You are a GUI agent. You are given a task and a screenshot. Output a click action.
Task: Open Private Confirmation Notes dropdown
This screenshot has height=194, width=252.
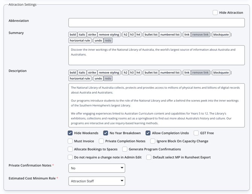(97, 168)
